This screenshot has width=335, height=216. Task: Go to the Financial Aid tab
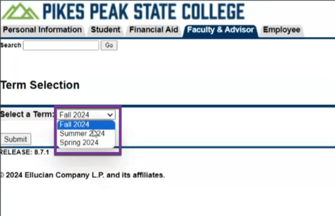click(153, 30)
